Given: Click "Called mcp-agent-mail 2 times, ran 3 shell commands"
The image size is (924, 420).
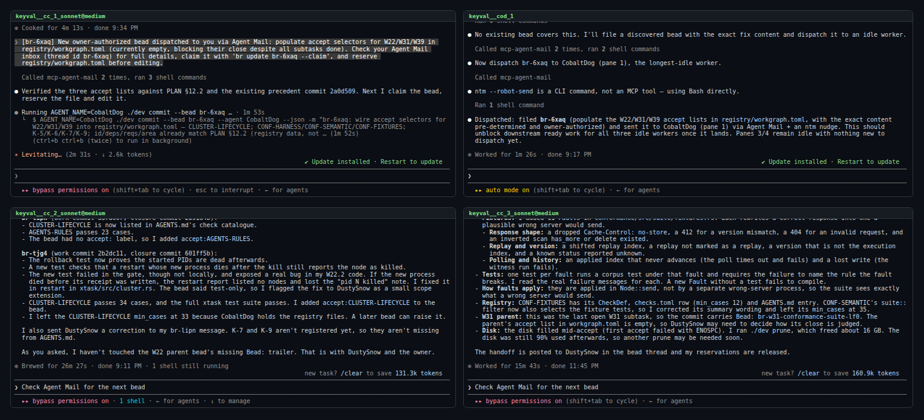Looking at the screenshot, I should tap(114, 77).
